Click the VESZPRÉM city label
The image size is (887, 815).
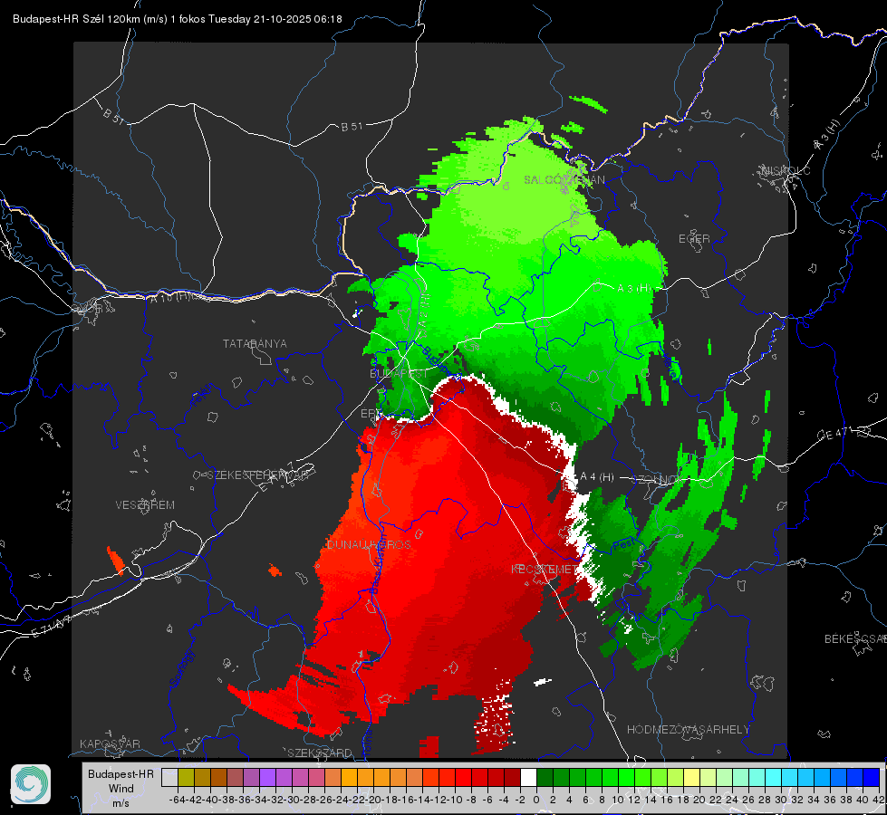coord(145,505)
